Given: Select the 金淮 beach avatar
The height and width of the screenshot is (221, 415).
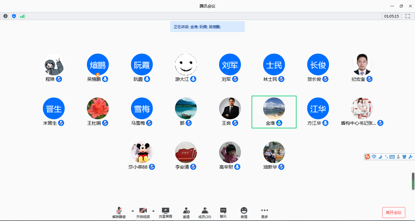Looking at the screenshot, I should (274, 108).
